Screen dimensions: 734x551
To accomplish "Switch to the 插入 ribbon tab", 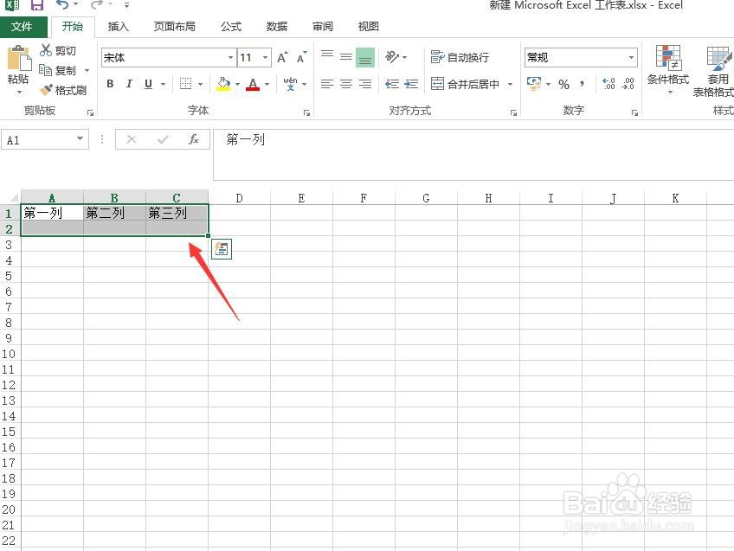I will (x=118, y=26).
